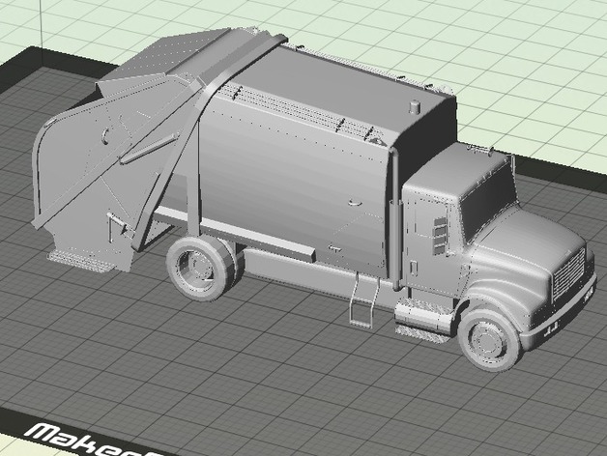This screenshot has height=456, width=607.
Task: Select the cab windshield
Action: [487, 201]
